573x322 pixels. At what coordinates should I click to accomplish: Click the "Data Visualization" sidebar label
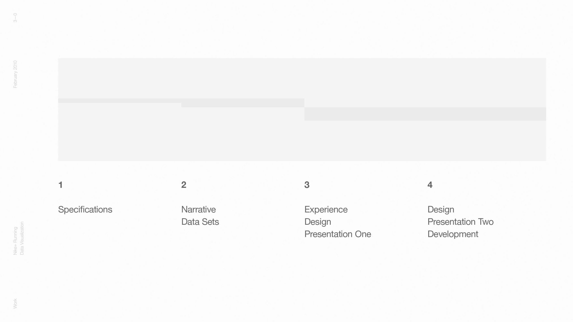[22, 238]
